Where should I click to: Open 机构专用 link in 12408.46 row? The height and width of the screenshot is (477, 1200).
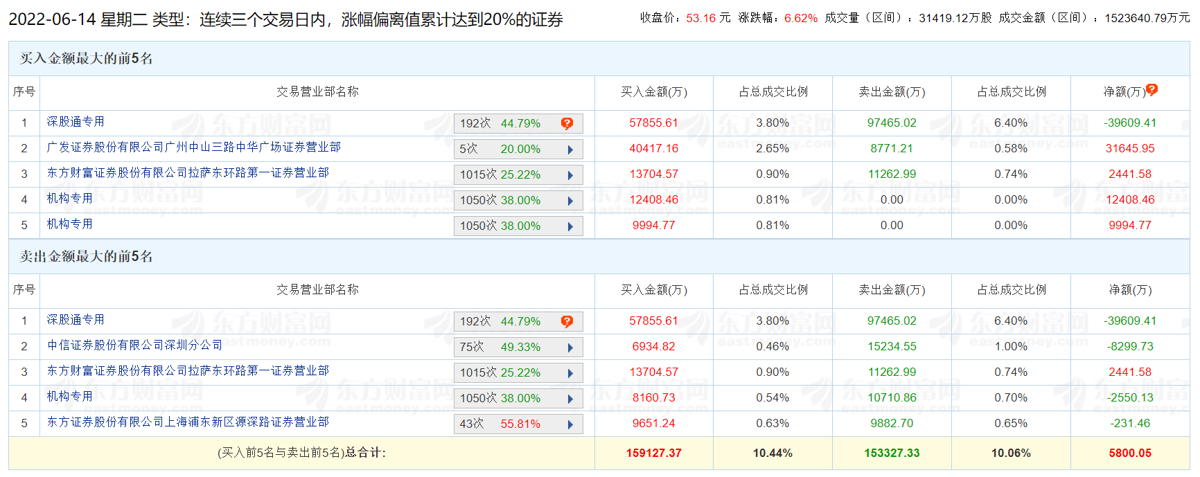pos(69,199)
